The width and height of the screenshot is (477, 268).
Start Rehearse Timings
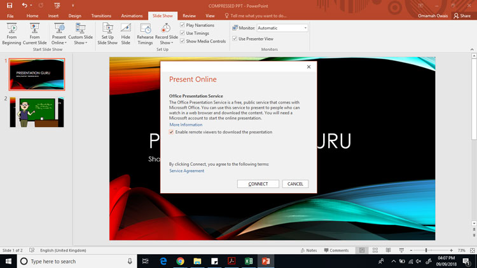pyautogui.click(x=145, y=34)
